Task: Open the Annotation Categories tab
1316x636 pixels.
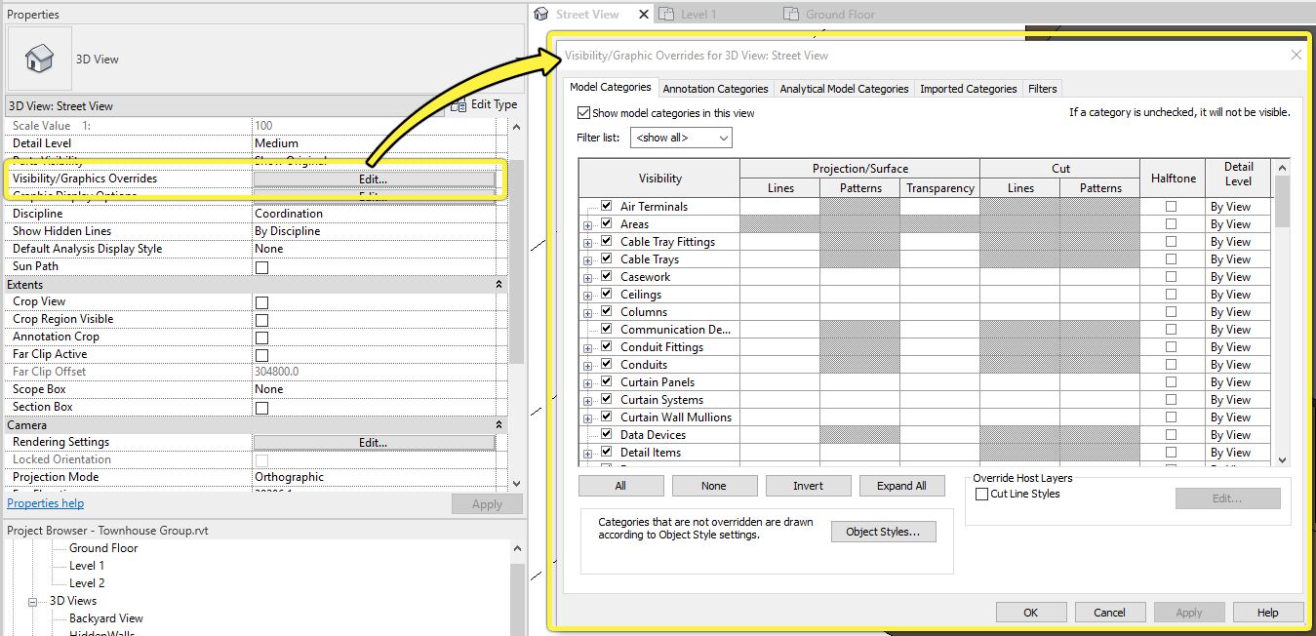Action: point(715,88)
